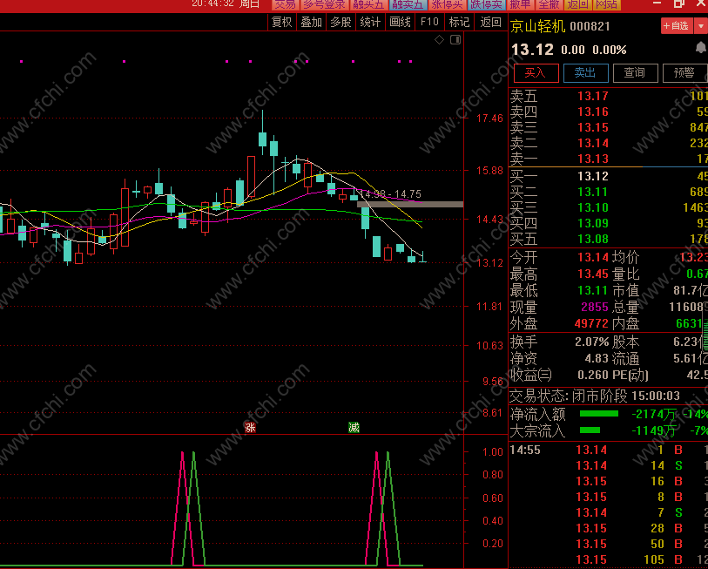Click 返回 in the chart toolbar
Screen dimensions: 708x569
(491, 22)
